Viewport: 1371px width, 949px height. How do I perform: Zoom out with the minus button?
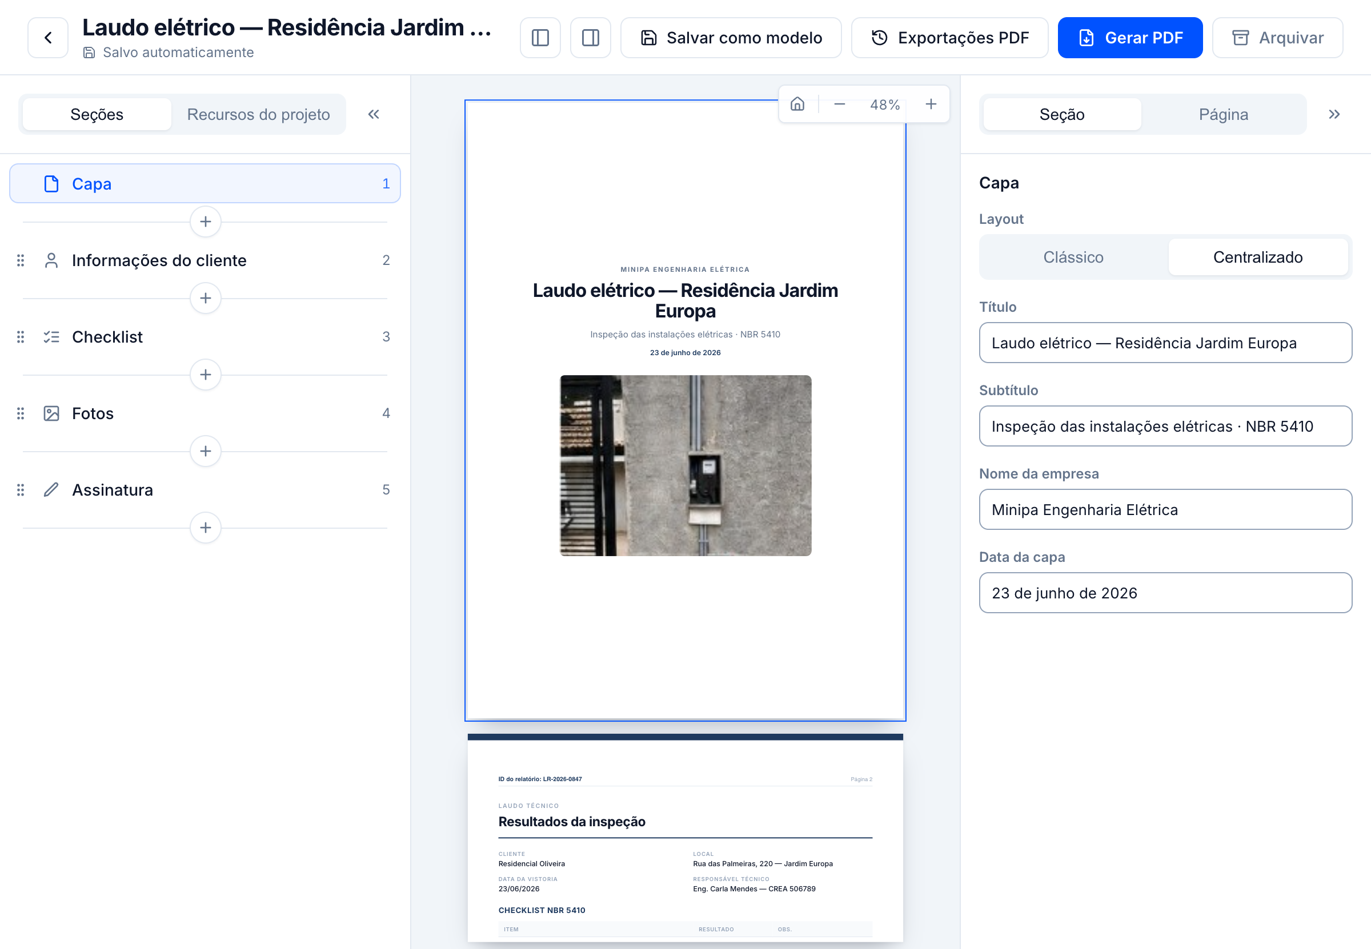[839, 104]
